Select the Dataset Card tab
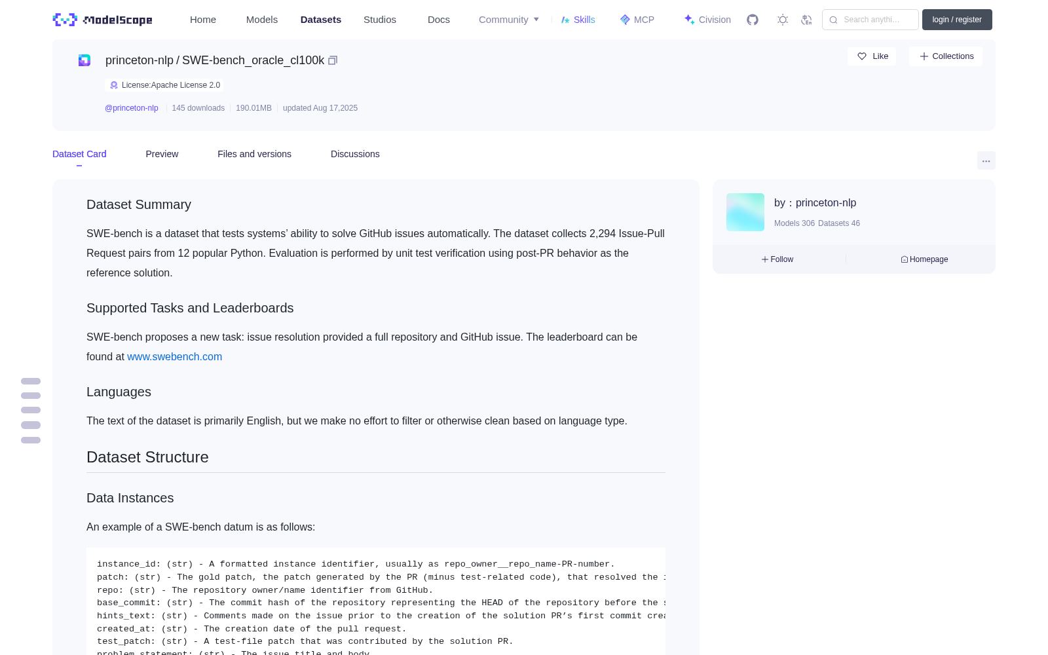 (79, 154)
